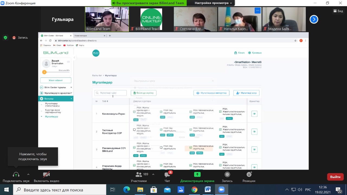This screenshot has width=347, height=195.
Task: Turn on video with camera icon
Action: 46,175
